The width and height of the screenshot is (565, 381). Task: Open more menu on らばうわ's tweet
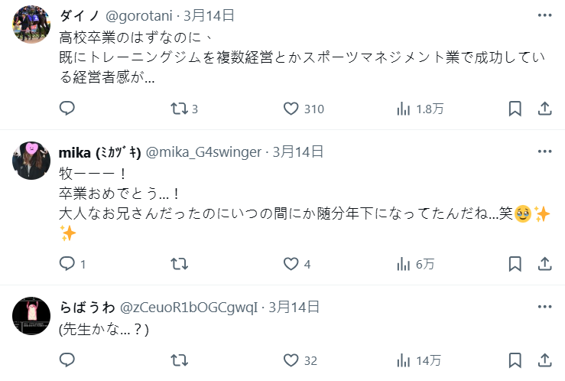[x=544, y=307]
